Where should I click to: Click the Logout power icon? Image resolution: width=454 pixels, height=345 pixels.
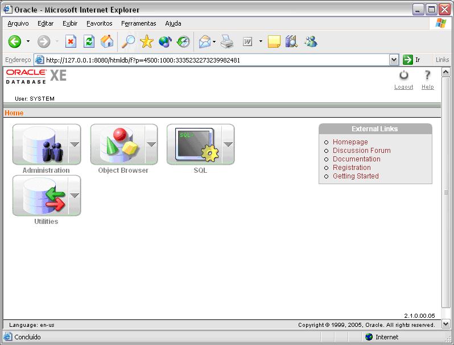pyautogui.click(x=403, y=76)
